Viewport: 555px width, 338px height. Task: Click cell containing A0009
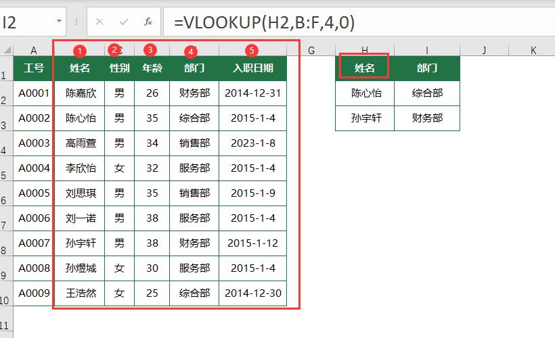coord(34,293)
